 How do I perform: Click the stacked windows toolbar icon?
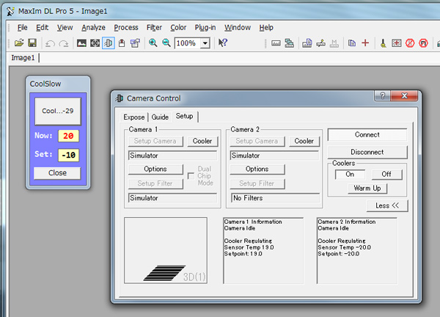click(x=290, y=43)
